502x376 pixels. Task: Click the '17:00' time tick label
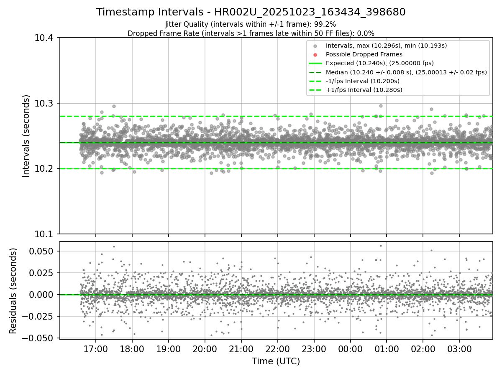pos(96,348)
